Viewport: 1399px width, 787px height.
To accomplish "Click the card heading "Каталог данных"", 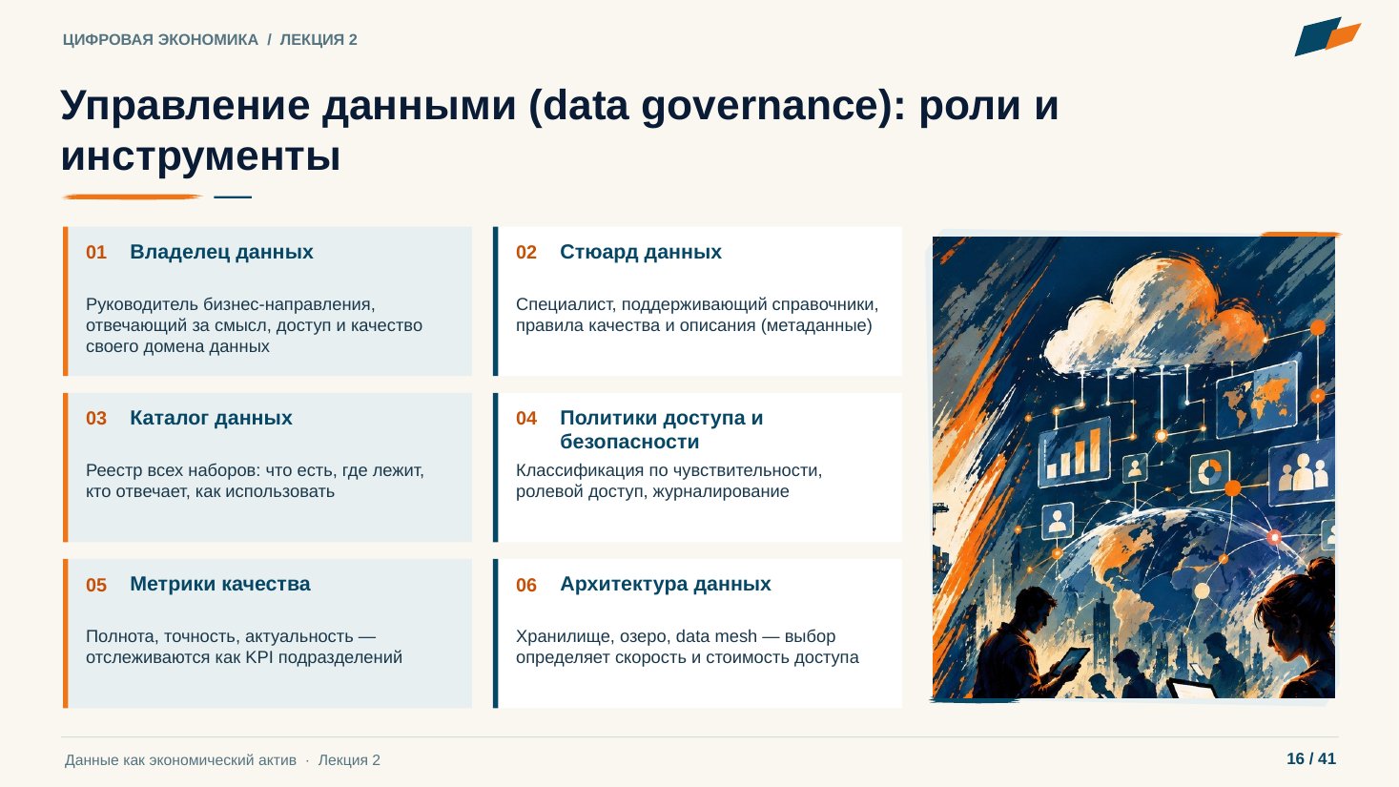I will click(211, 418).
